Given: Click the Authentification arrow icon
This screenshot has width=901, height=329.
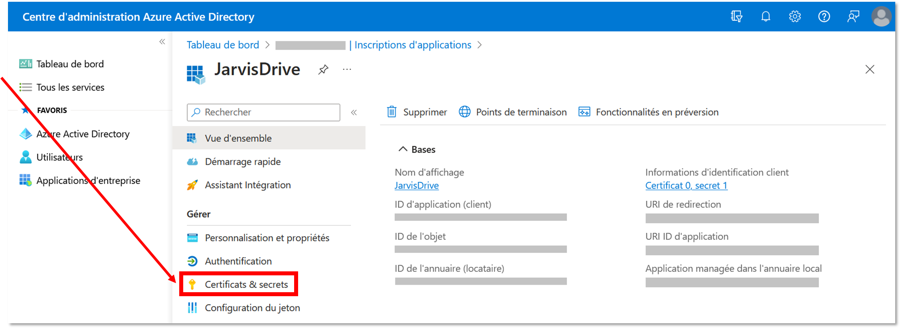Looking at the screenshot, I should tap(192, 261).
